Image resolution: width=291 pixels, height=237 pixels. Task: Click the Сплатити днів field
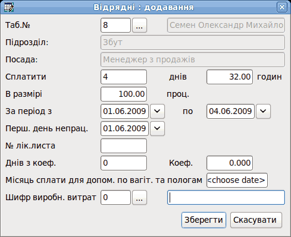[124, 77]
